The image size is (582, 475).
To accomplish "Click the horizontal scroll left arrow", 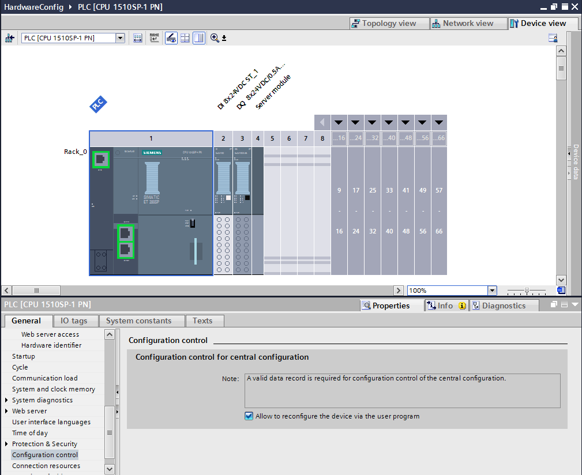I will pyautogui.click(x=6, y=291).
